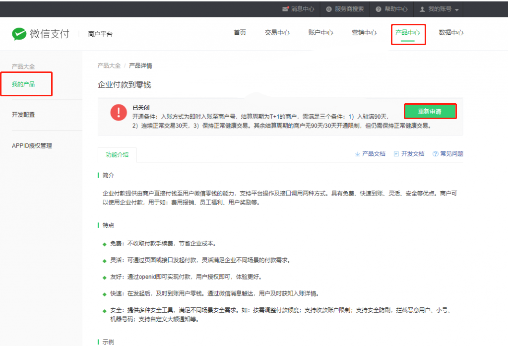Click the red exclamation warning icon

pyautogui.click(x=119, y=113)
